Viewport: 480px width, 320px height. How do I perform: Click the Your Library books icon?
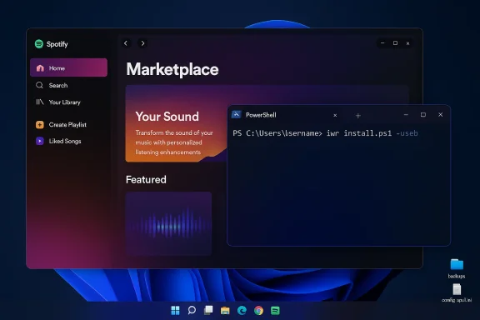(x=40, y=102)
